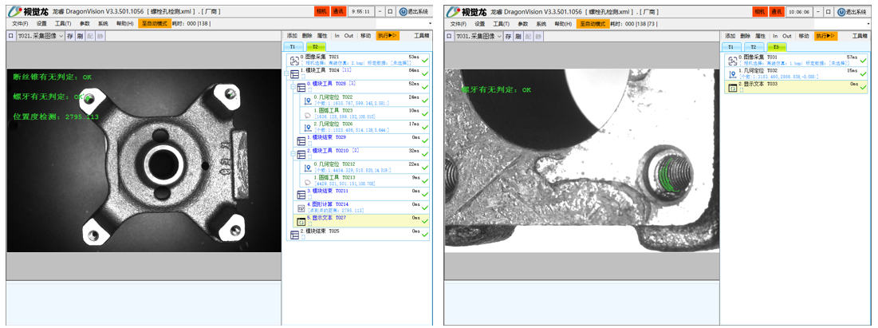Switch to tab T2 in the right window
Viewport: 878px width, 328px height.
click(754, 47)
